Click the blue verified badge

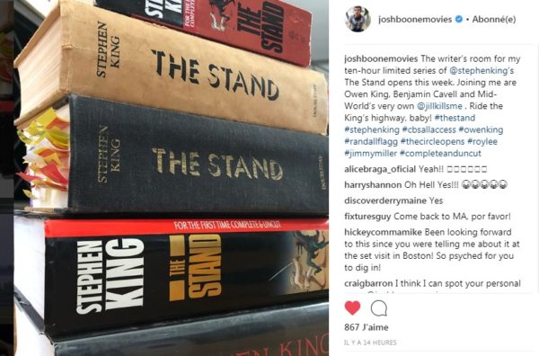(458, 19)
